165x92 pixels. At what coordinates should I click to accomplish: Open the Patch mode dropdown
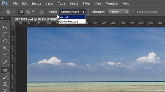coord(72,12)
